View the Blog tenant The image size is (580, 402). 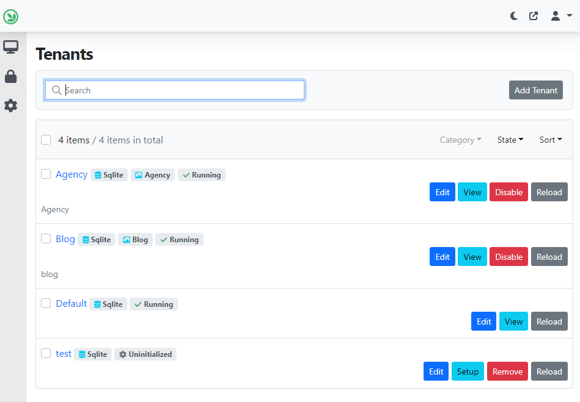pos(472,257)
